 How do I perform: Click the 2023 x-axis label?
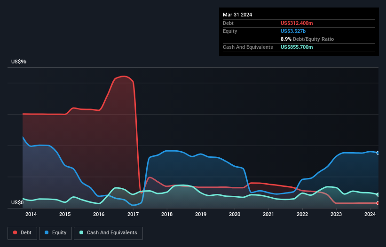click(336, 214)
